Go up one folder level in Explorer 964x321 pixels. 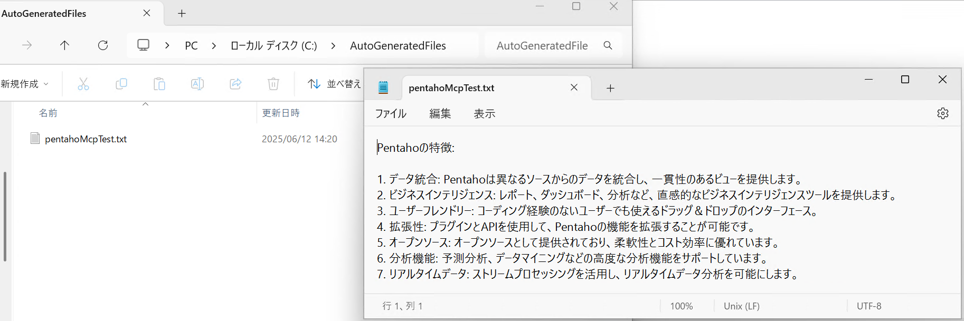click(x=64, y=45)
